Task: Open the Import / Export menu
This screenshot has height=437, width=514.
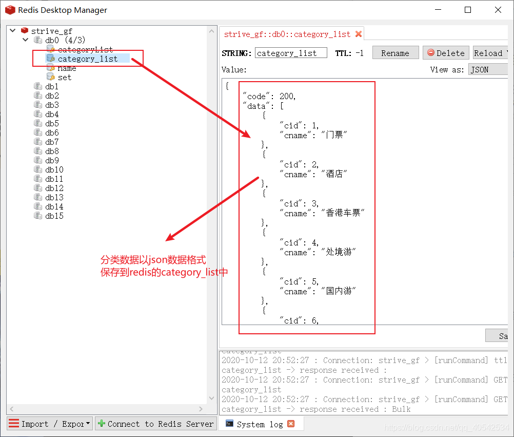Action: [x=50, y=424]
